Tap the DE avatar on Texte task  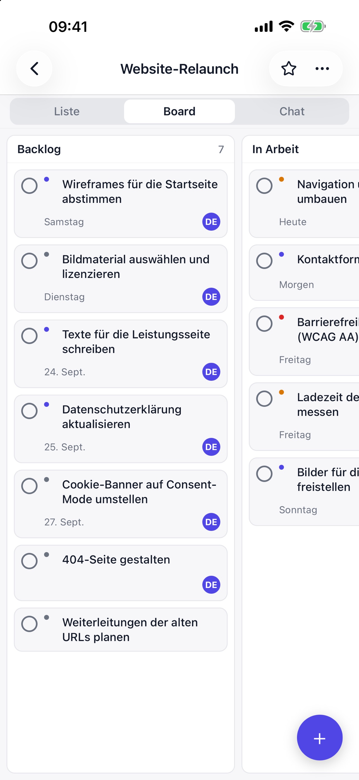point(211,372)
